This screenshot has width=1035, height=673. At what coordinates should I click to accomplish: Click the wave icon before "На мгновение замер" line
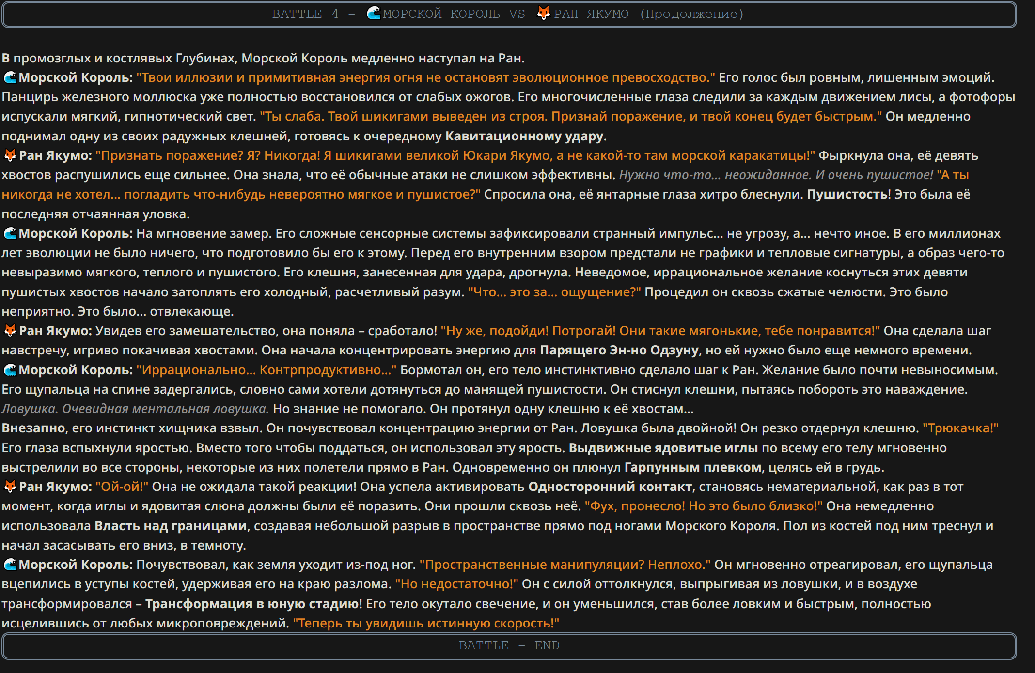10,233
